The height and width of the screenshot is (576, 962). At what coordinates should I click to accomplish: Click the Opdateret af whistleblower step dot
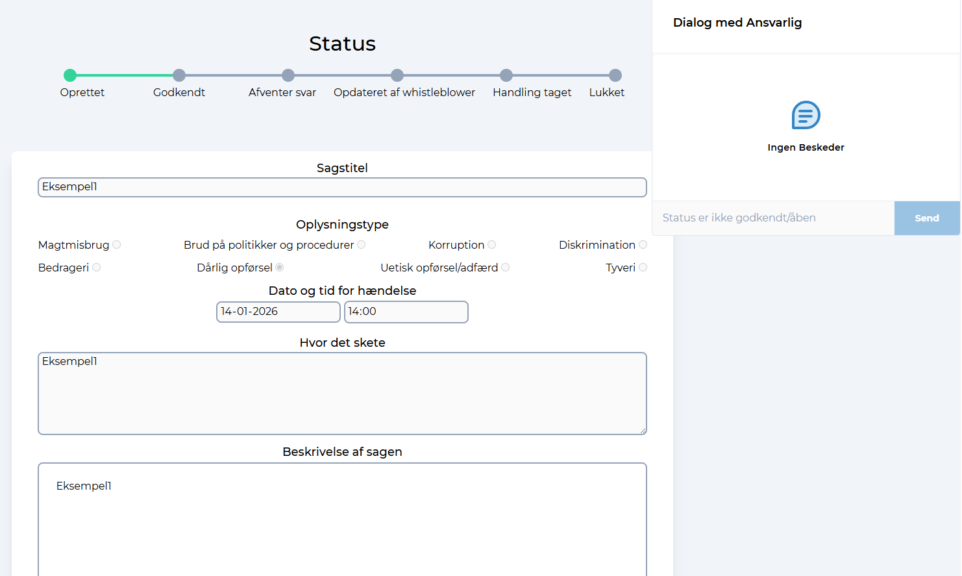[x=397, y=75]
